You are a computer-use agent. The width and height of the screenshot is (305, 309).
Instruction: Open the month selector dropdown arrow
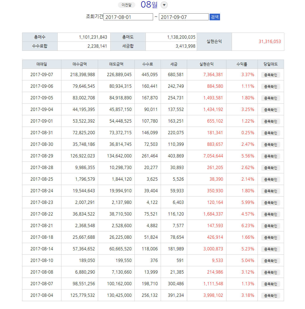tap(164, 5)
